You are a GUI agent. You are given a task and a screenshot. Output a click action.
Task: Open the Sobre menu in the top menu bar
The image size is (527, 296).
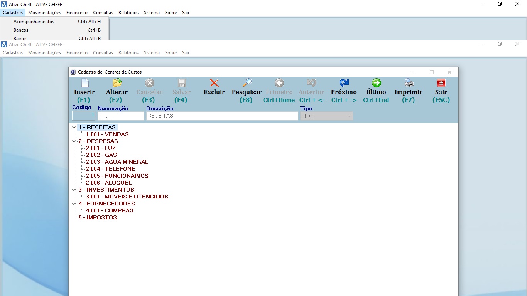(x=171, y=13)
